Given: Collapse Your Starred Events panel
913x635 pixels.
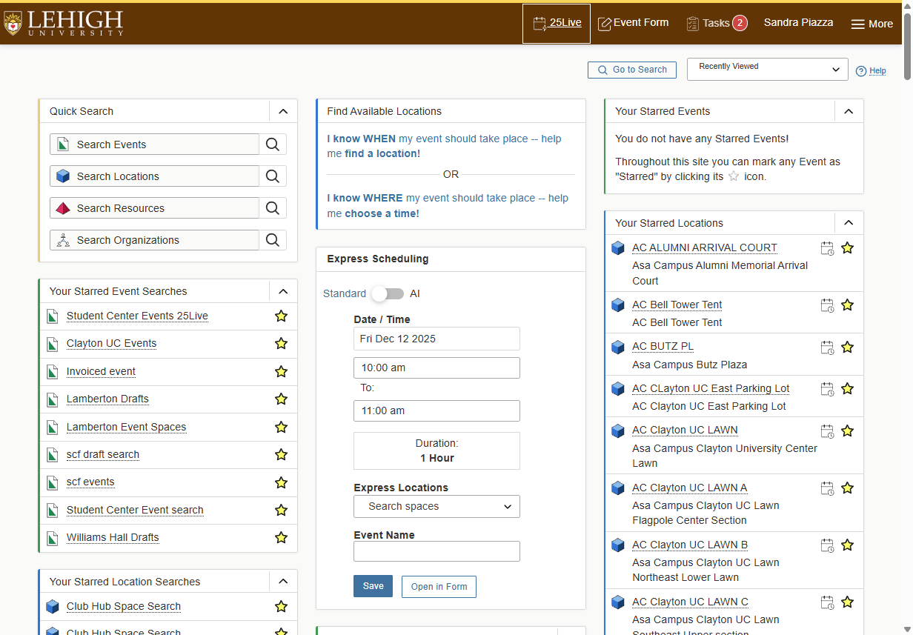Looking at the screenshot, I should coord(849,111).
